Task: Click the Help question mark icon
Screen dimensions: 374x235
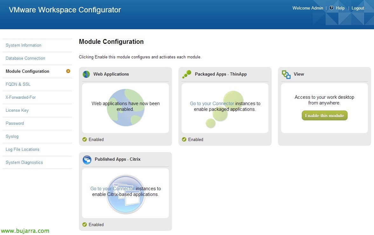Action: pyautogui.click(x=331, y=8)
